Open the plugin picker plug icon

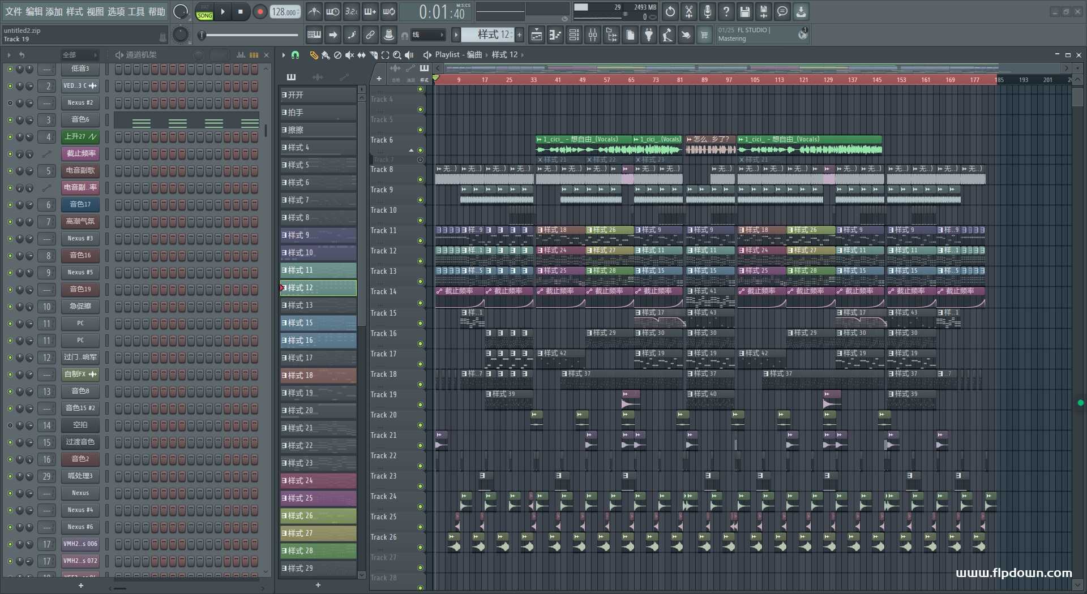click(x=649, y=35)
